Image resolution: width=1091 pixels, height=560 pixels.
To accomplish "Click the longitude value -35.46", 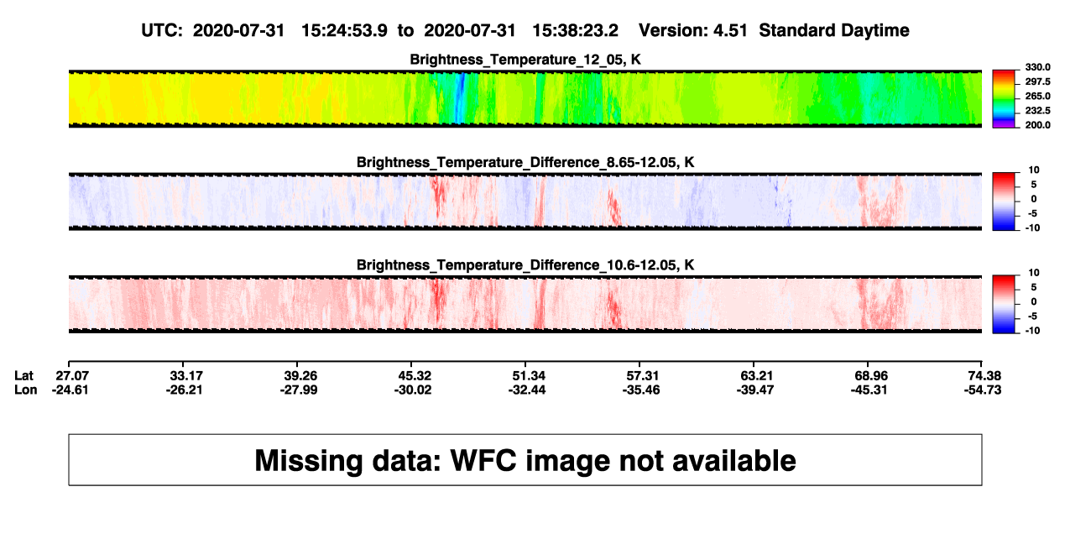I will pyautogui.click(x=640, y=390).
